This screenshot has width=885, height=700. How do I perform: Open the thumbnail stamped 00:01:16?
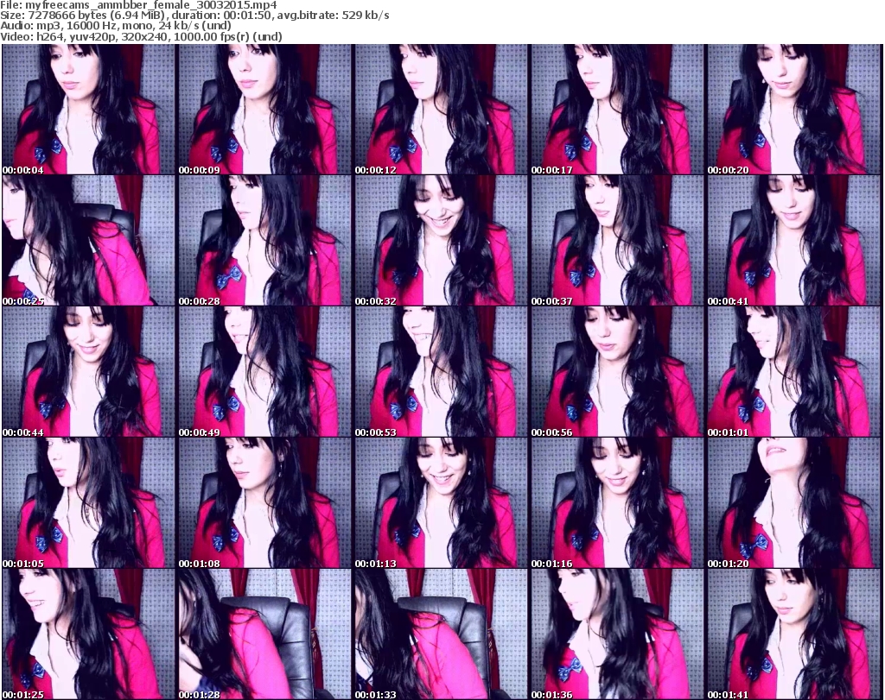click(x=617, y=503)
